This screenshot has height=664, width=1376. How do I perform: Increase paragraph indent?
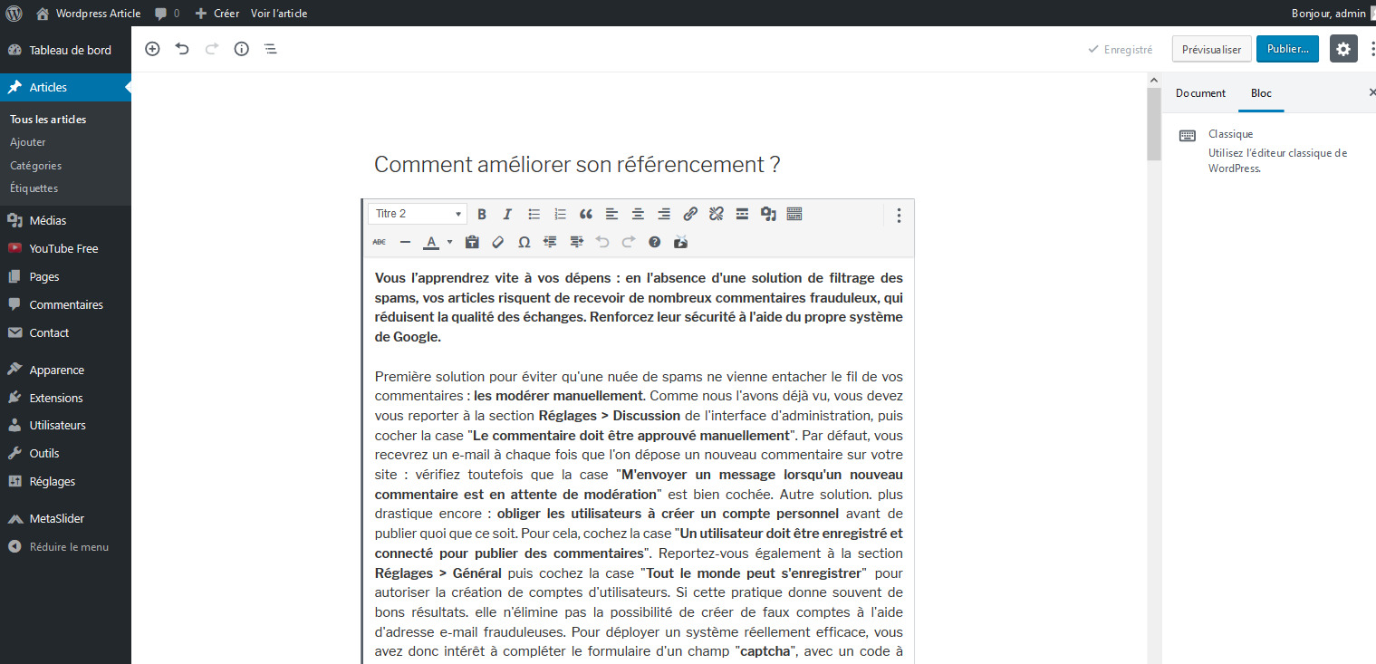coord(576,242)
